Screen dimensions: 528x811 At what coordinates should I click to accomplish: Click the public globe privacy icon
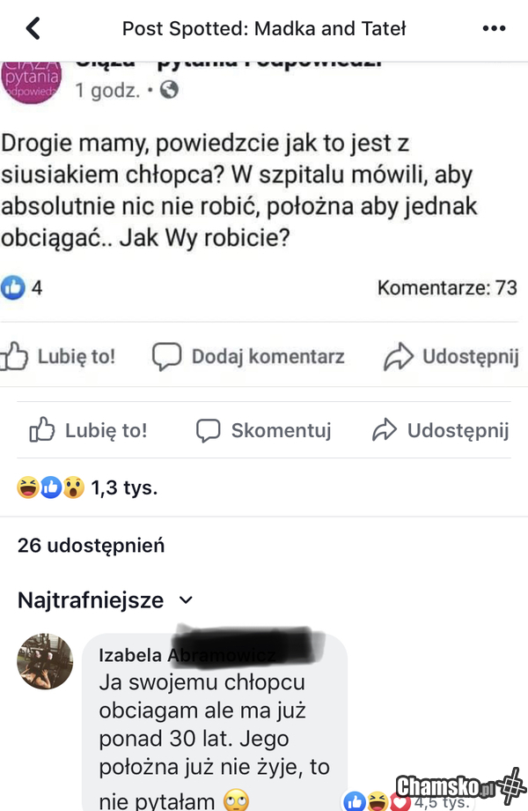pos(169,90)
